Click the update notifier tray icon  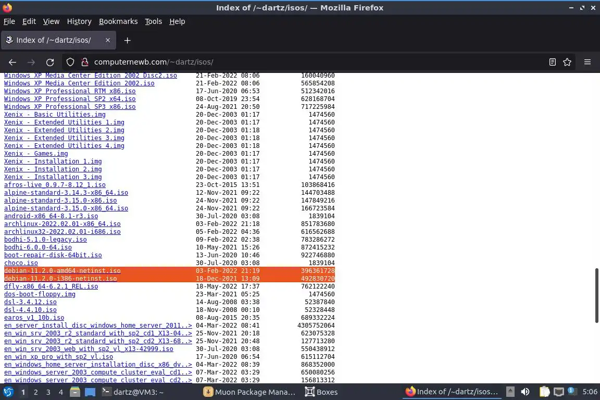[x=571, y=391]
